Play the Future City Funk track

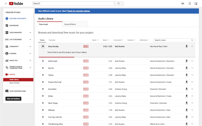(43, 82)
